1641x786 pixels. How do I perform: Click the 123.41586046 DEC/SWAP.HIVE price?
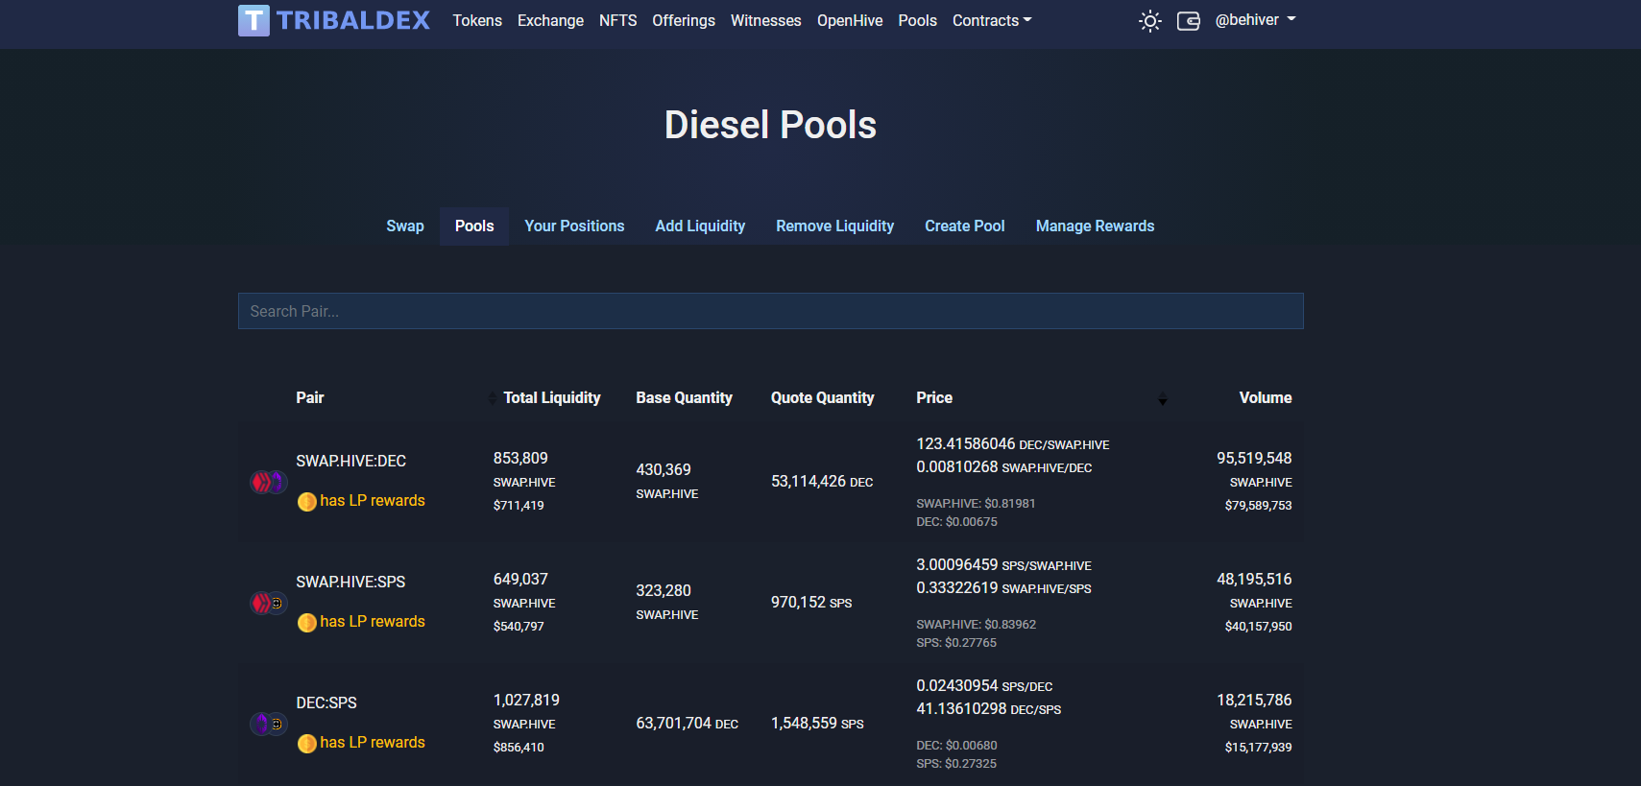(x=1012, y=443)
